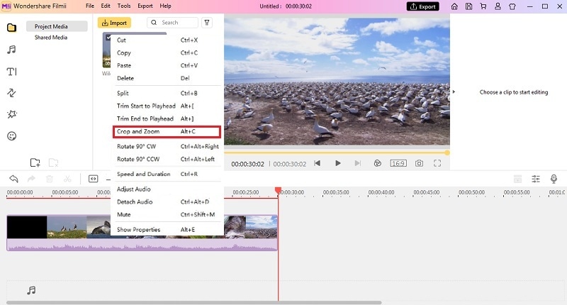The height and width of the screenshot is (305, 567).
Task: Click the manage tracks icon
Action: pyautogui.click(x=518, y=179)
